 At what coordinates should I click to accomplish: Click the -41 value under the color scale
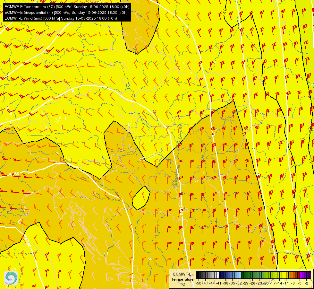pos(218,284)
